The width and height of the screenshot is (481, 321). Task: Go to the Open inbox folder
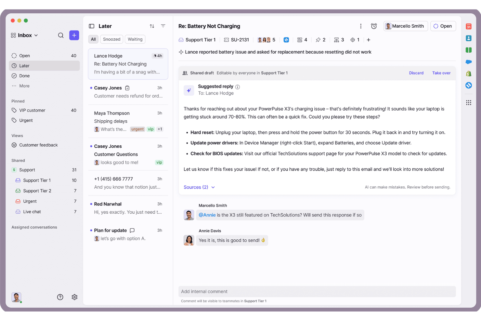click(x=44, y=56)
